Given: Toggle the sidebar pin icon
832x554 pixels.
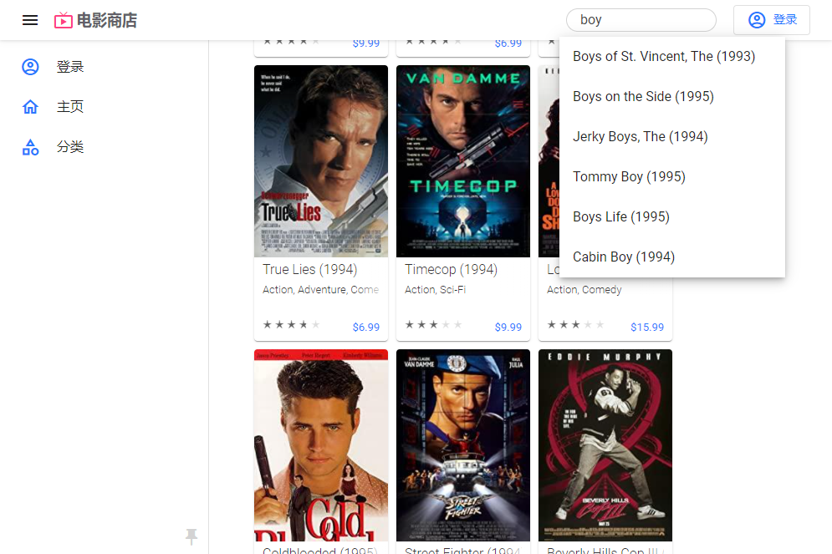Looking at the screenshot, I should click(191, 536).
